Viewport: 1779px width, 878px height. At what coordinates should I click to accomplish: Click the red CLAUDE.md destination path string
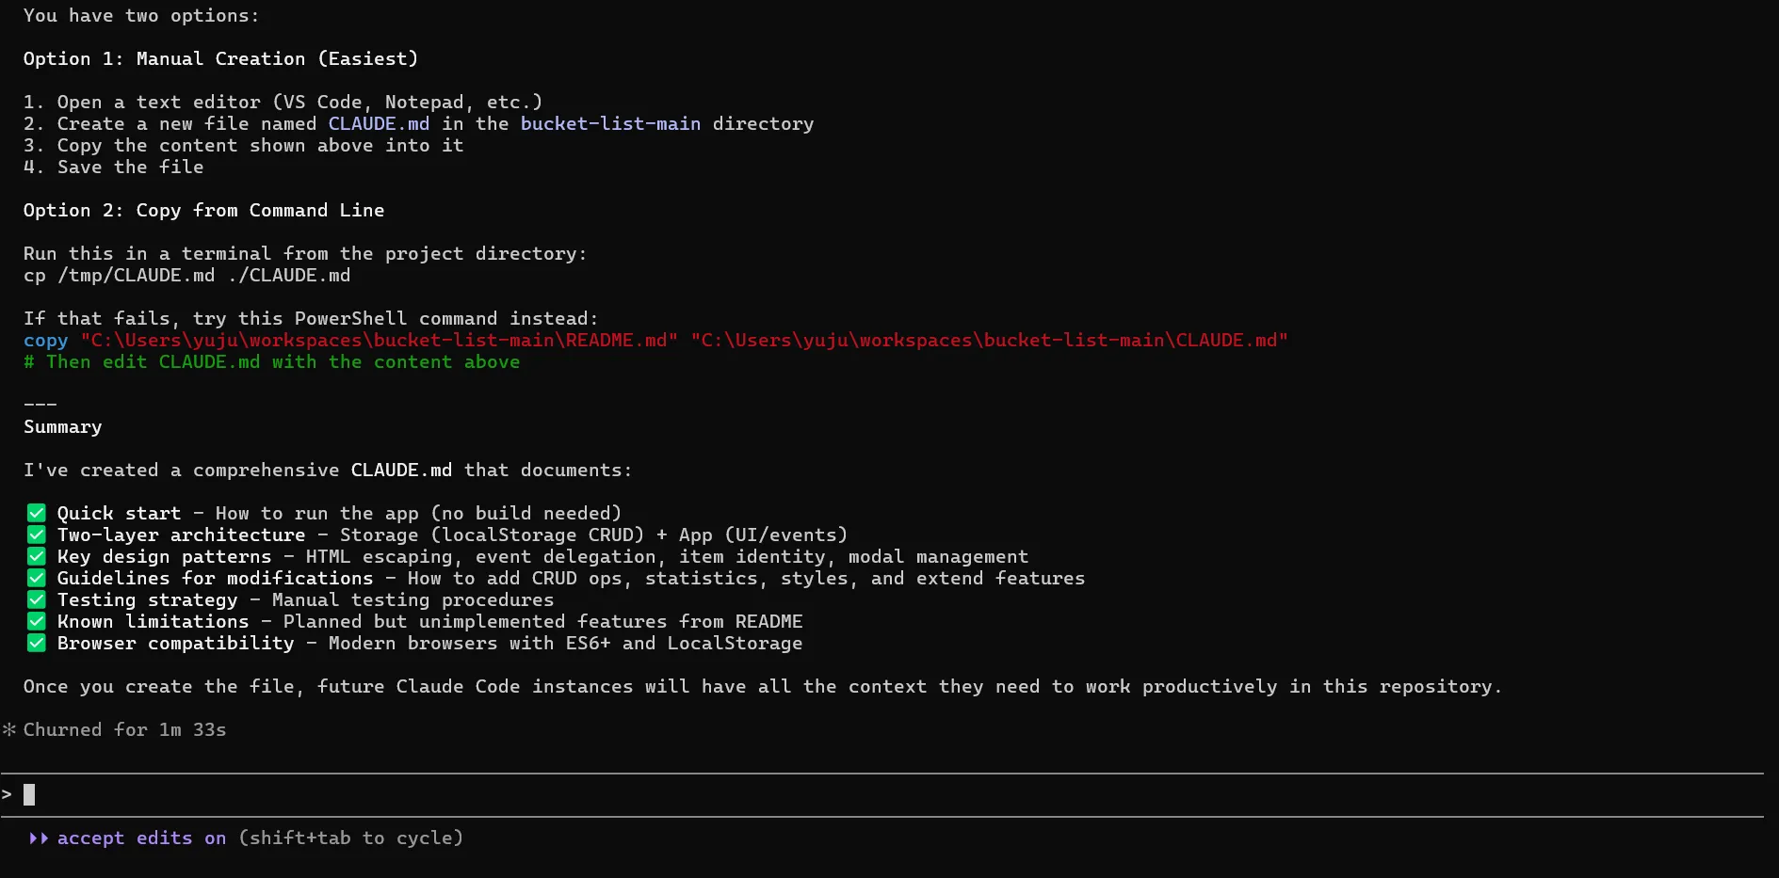pyautogui.click(x=989, y=340)
